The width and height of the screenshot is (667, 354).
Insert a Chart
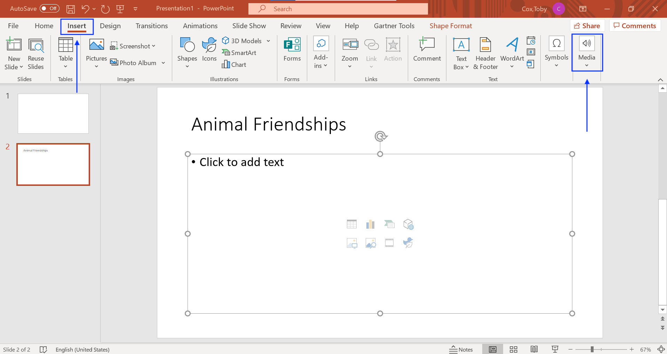point(234,64)
